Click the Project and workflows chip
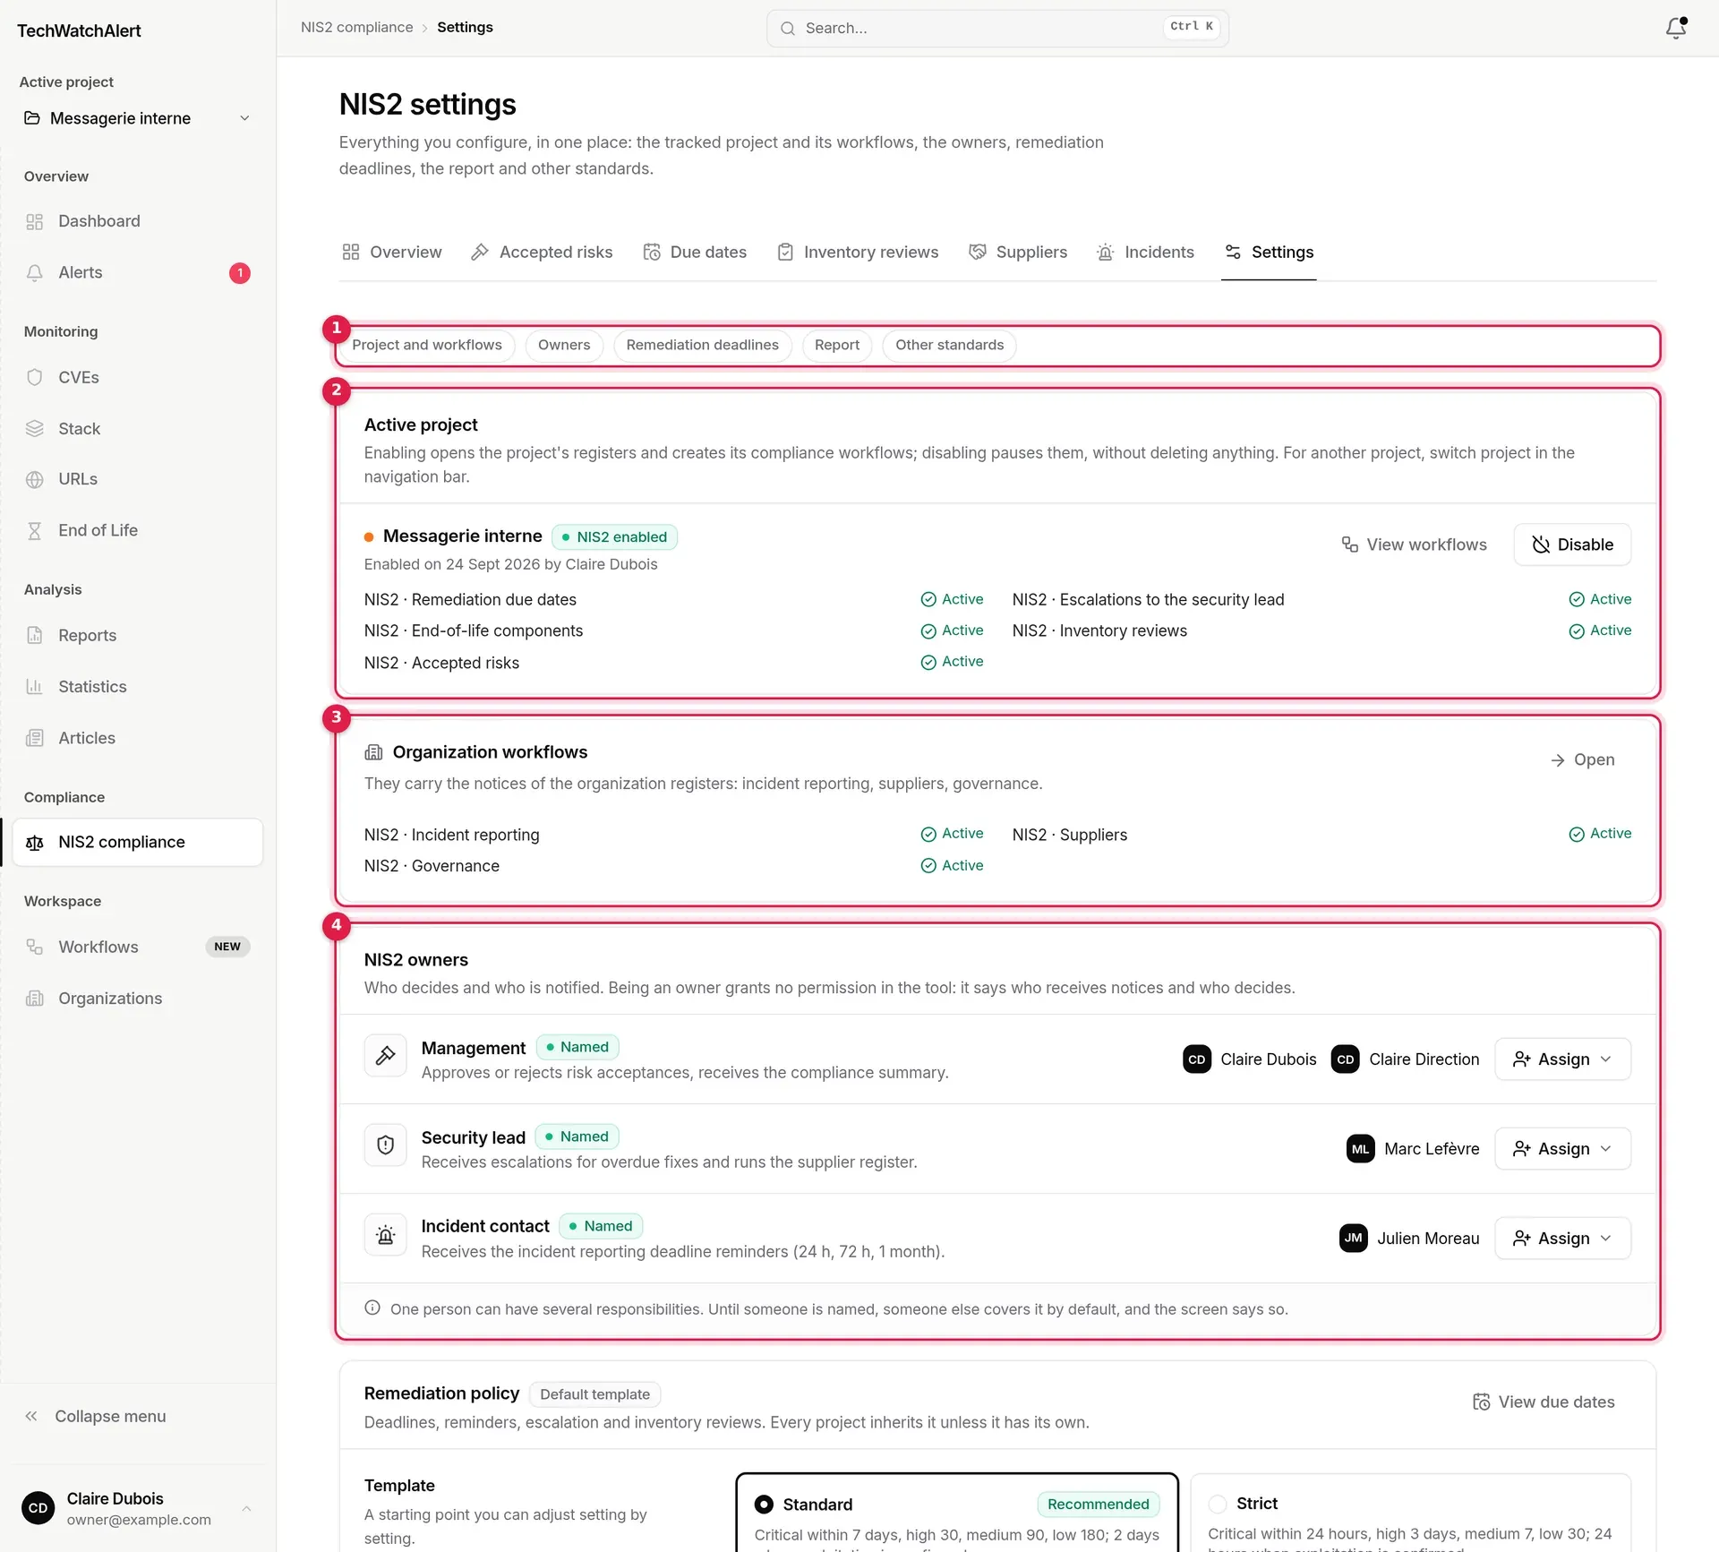The height and width of the screenshot is (1552, 1719). (427, 345)
